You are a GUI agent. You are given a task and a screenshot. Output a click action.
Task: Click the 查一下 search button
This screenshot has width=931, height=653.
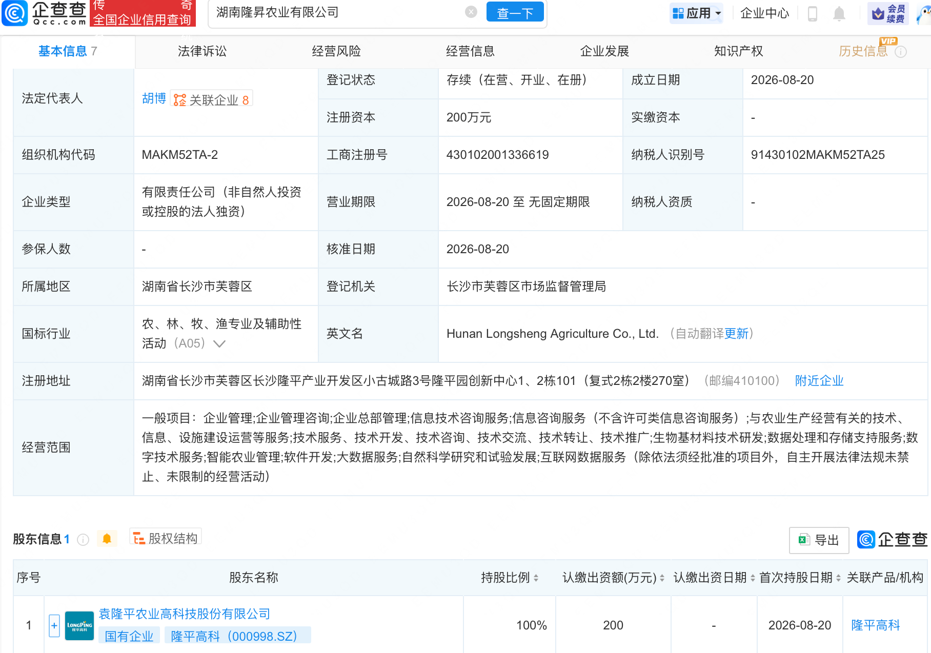click(x=515, y=12)
